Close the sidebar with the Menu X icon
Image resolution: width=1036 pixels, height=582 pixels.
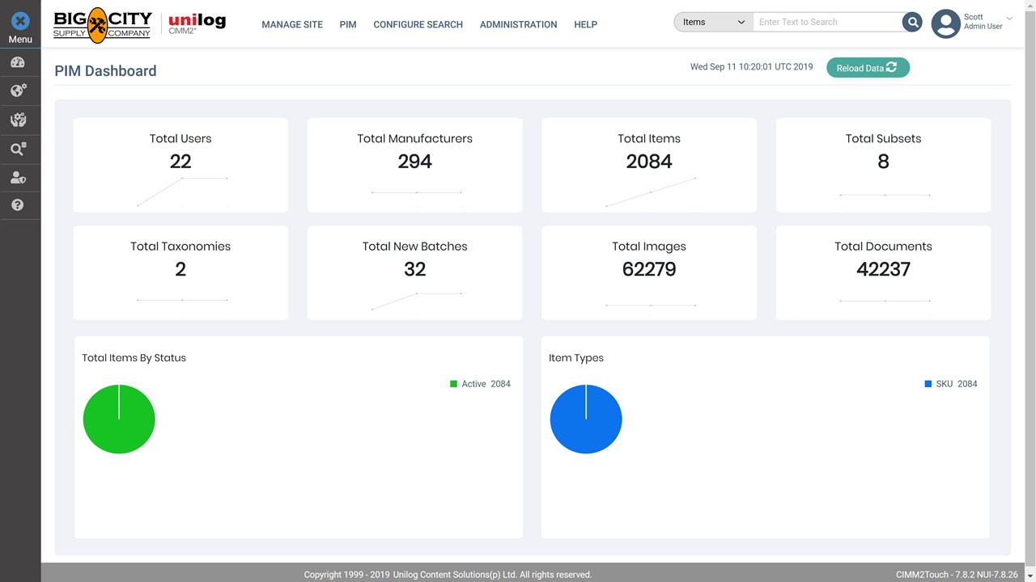tap(20, 22)
